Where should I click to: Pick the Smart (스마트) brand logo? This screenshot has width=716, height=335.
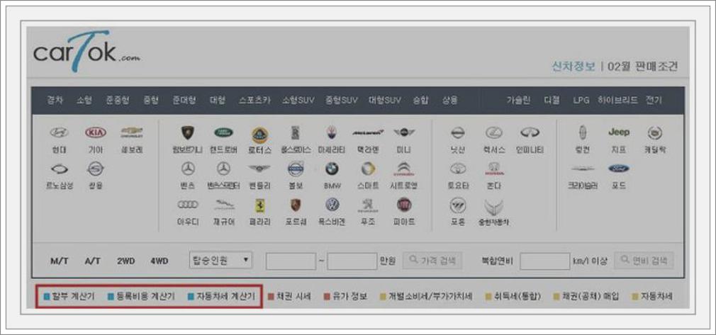coord(368,169)
